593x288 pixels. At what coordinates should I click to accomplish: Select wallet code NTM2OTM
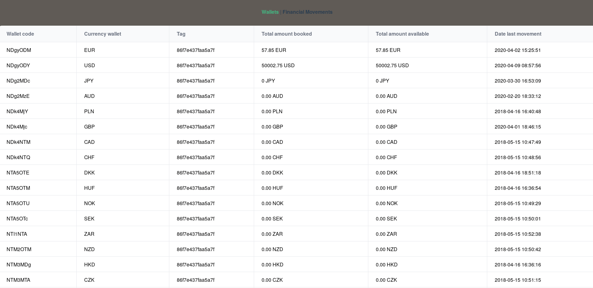pos(19,249)
